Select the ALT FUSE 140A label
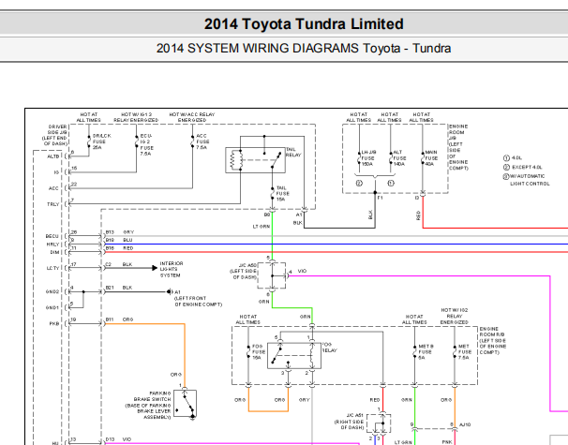The image size is (568, 445). 399,158
